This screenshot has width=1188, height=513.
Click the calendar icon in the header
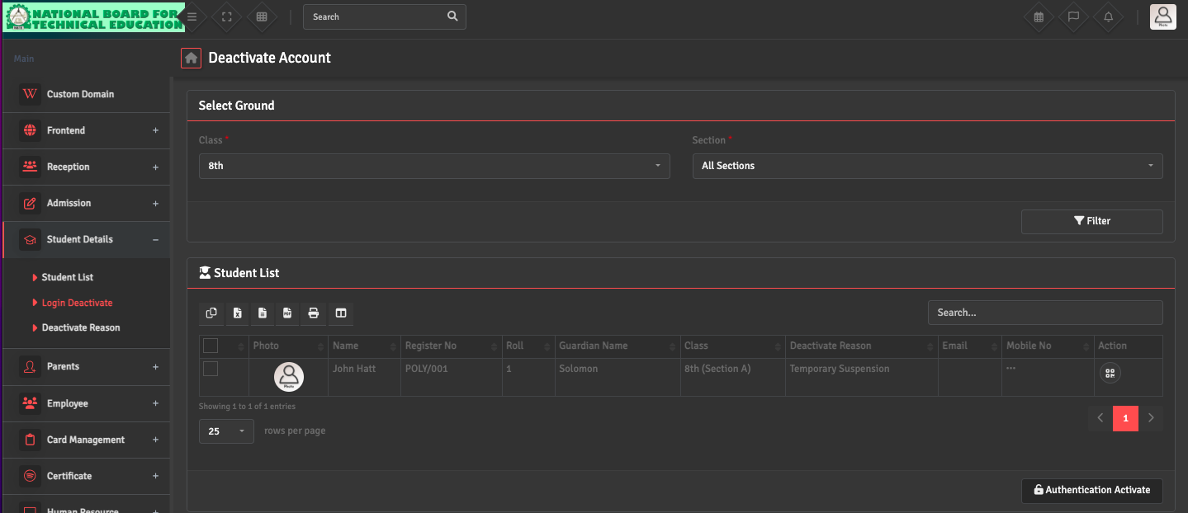pyautogui.click(x=1039, y=16)
